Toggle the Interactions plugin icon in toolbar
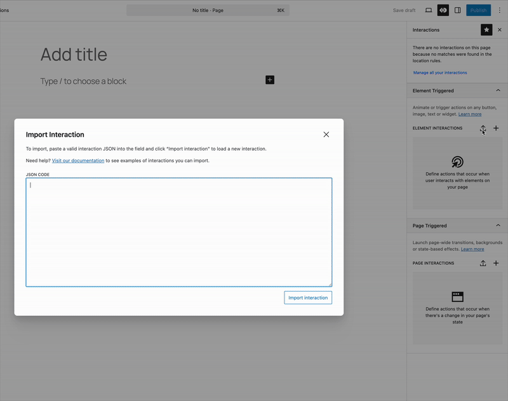 [443, 10]
